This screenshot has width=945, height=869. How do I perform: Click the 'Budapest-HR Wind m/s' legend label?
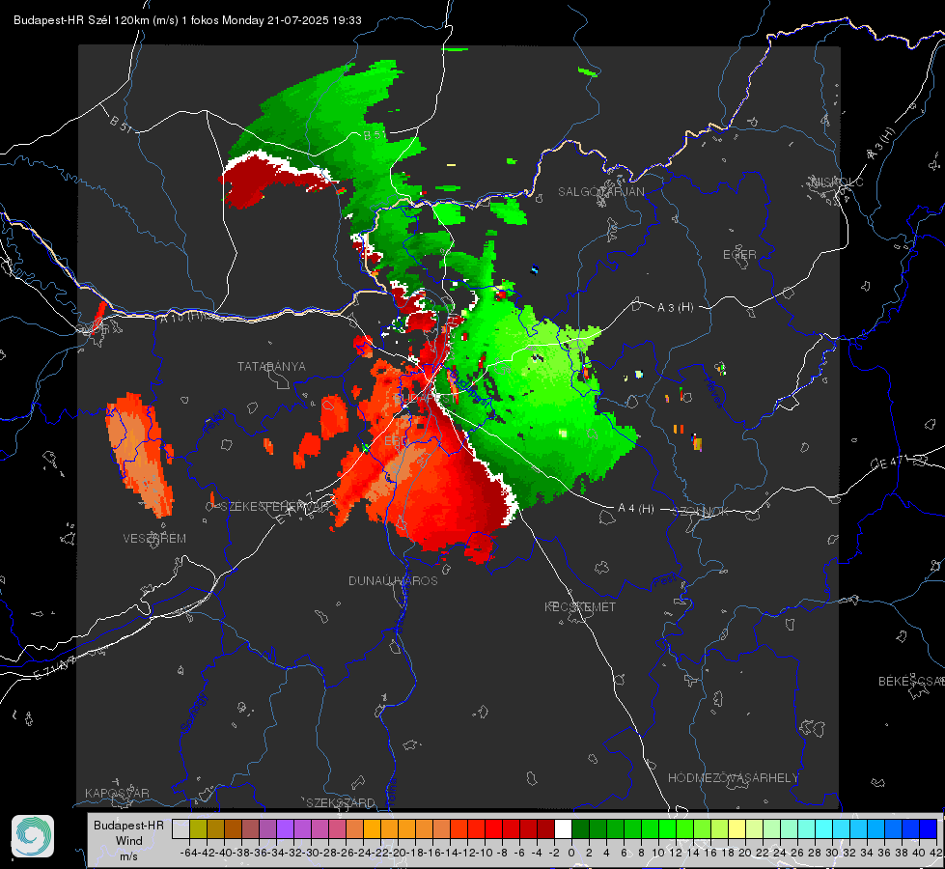(x=129, y=840)
